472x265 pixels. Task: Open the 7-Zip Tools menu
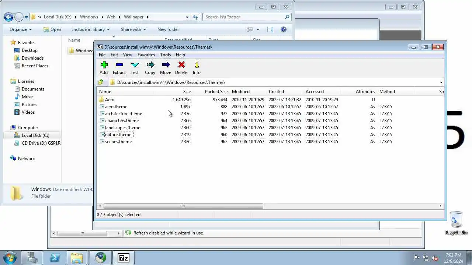click(x=165, y=55)
